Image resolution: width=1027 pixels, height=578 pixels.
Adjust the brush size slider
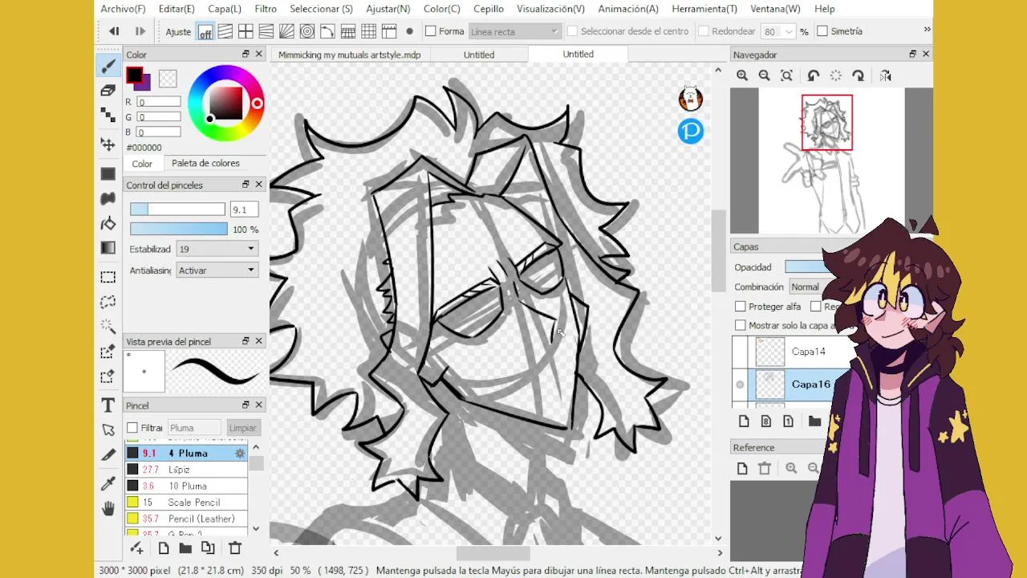(177, 210)
